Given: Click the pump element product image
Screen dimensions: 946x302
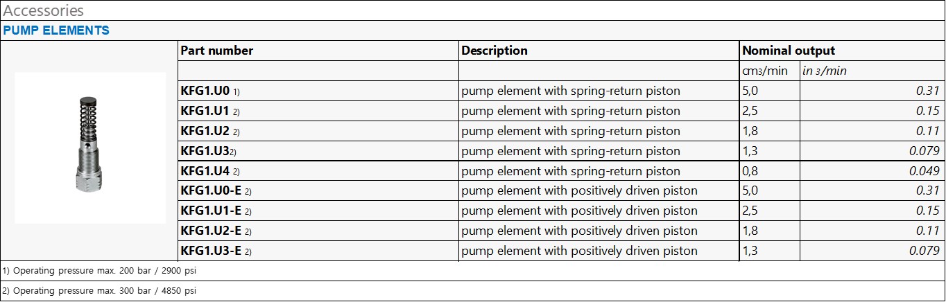Looking at the screenshot, I should coord(89,147).
